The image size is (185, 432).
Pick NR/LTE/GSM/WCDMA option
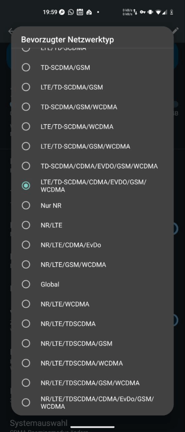(x=92, y=265)
